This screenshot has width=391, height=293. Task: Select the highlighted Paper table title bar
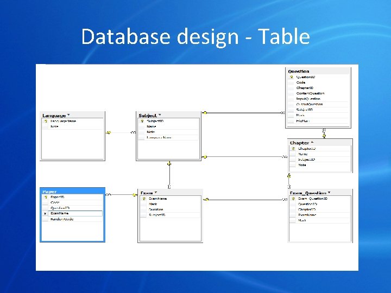(x=73, y=192)
